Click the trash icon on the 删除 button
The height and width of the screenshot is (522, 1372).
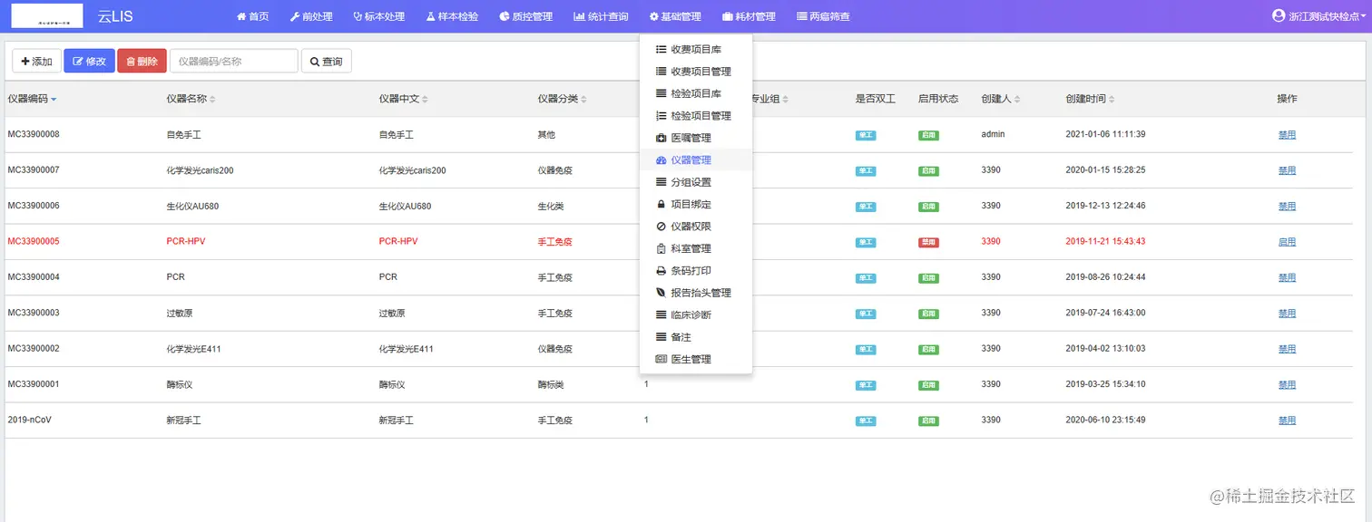[130, 61]
